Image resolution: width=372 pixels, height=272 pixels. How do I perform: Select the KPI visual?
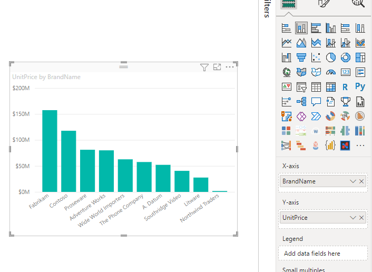pyautogui.click(x=287, y=87)
